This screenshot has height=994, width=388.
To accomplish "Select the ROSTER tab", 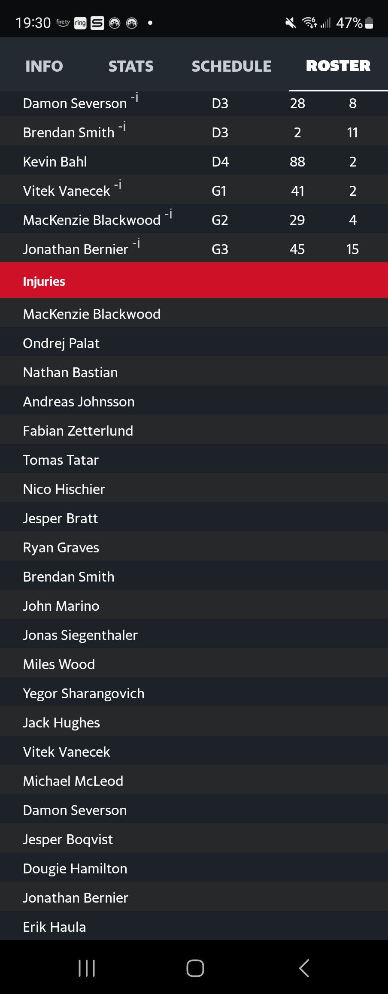I will (338, 66).
